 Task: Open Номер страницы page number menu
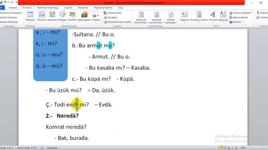171,17
